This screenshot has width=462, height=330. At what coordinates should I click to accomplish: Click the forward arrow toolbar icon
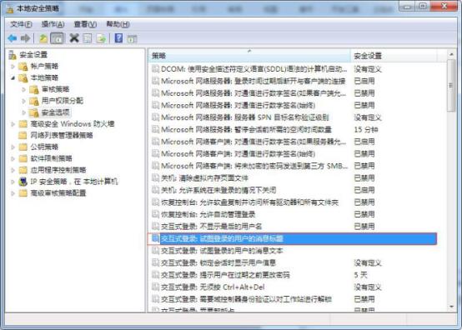pos(25,38)
